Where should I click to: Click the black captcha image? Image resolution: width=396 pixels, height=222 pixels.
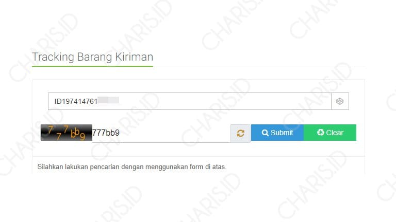(67, 133)
